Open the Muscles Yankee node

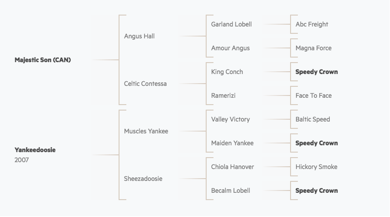(x=146, y=131)
